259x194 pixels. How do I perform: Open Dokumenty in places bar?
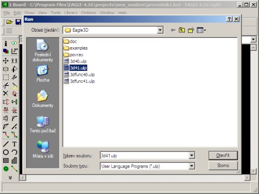42,99
